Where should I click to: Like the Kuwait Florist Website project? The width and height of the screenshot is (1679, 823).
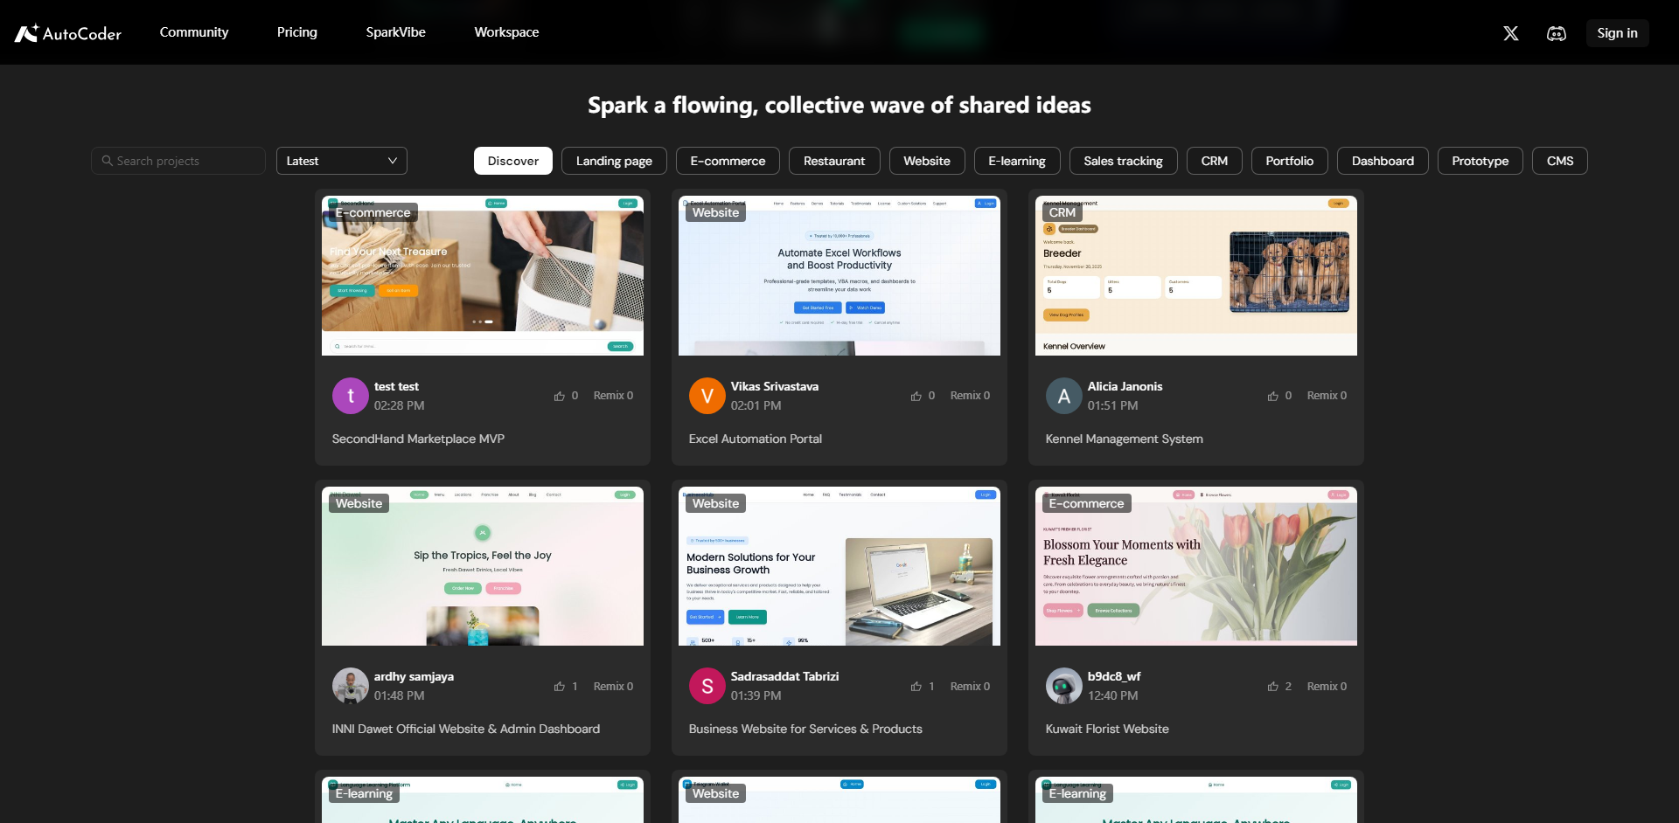(x=1273, y=687)
